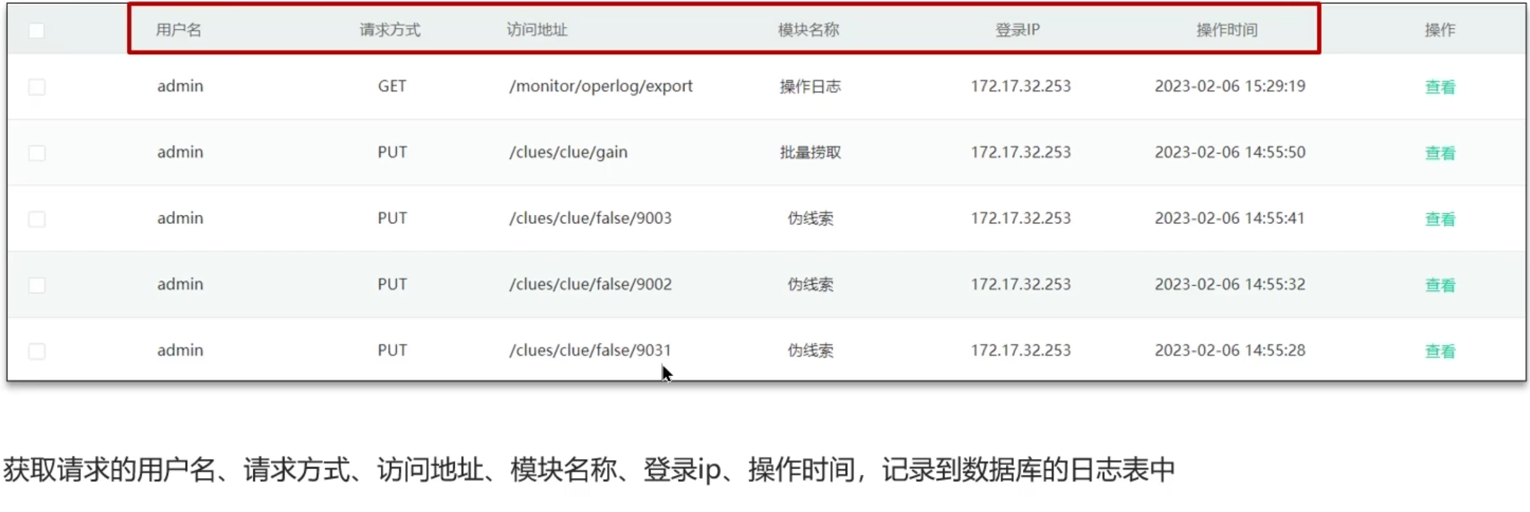Image resolution: width=1530 pixels, height=512 pixels.
Task: Open 查看 link for 15:29:19 log entry
Action: pos(1440,87)
